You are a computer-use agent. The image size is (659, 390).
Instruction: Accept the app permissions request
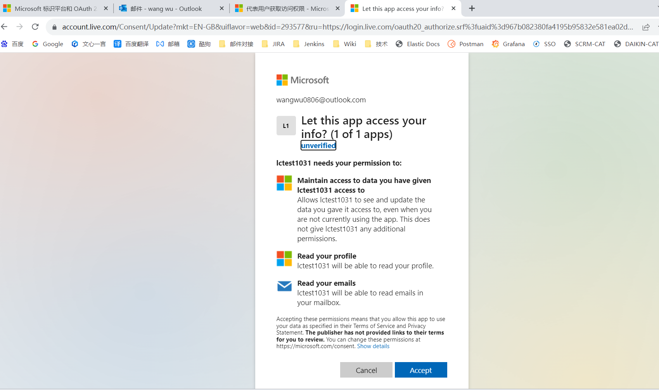click(420, 370)
